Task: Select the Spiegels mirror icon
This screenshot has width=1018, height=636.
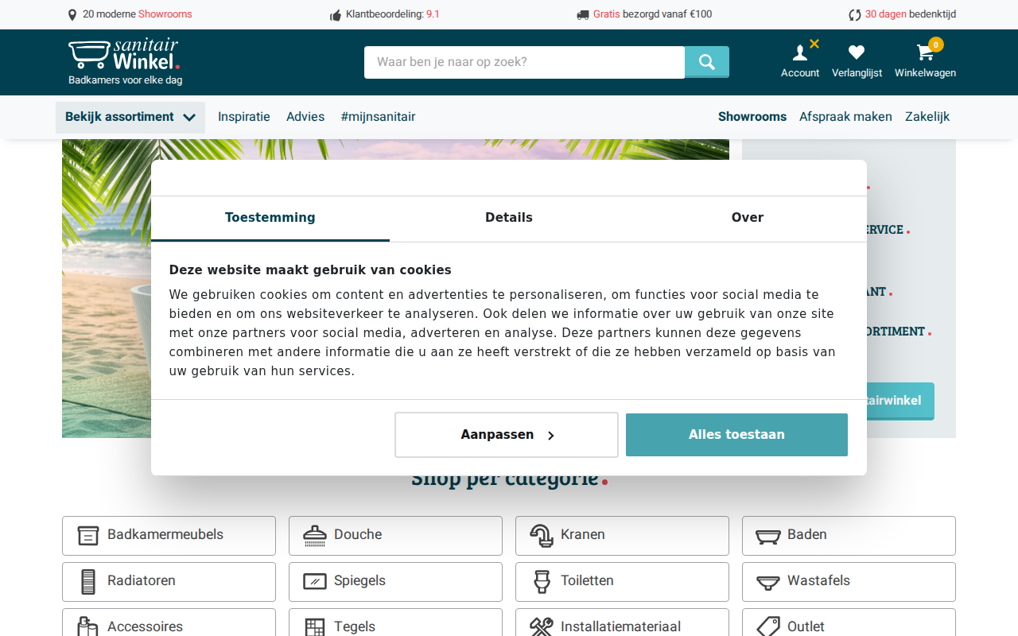Action: (x=315, y=582)
